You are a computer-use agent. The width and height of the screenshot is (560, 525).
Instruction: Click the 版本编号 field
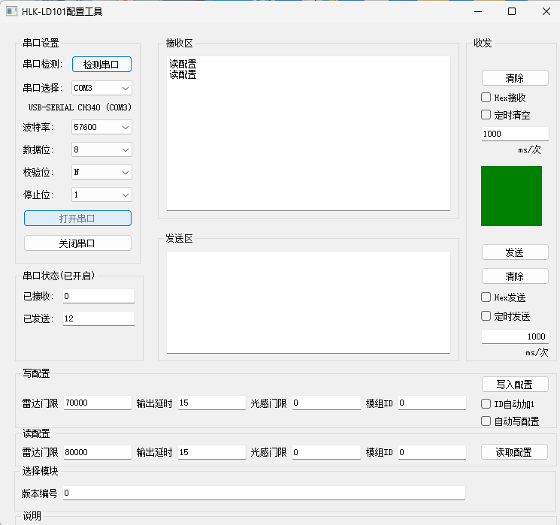tap(264, 493)
